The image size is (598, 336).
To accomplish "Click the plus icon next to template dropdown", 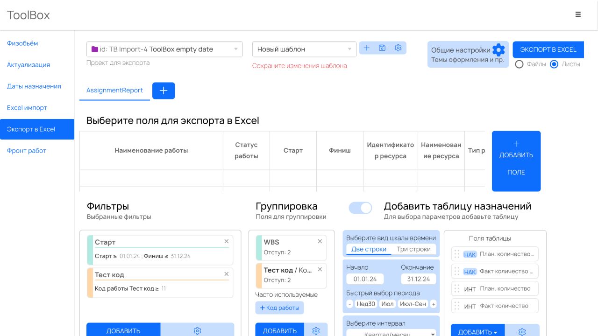I will (367, 48).
